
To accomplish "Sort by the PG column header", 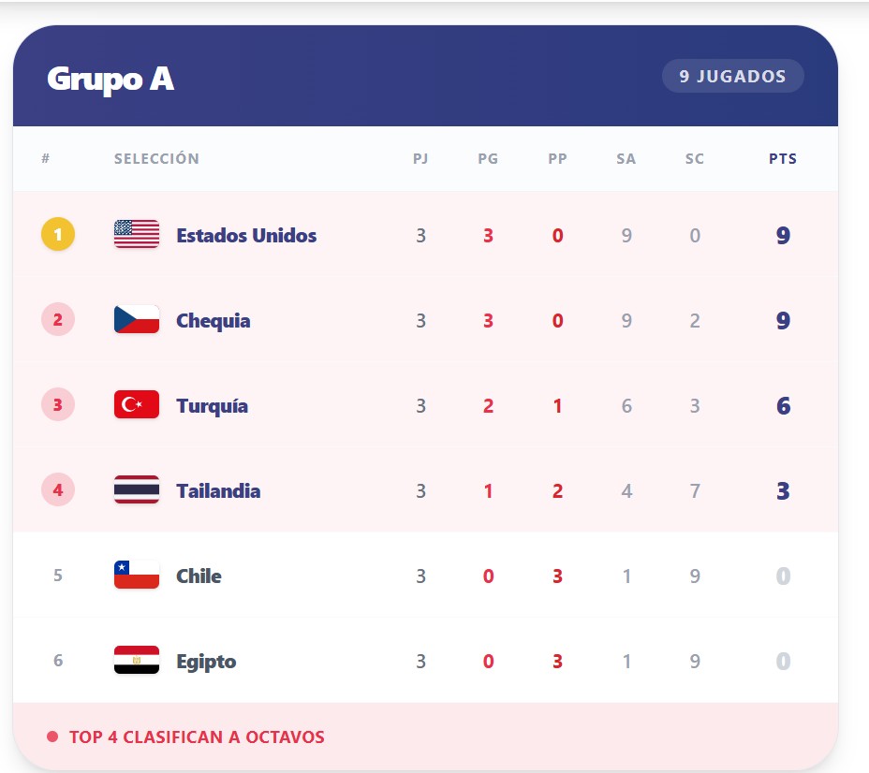I will click(x=488, y=159).
